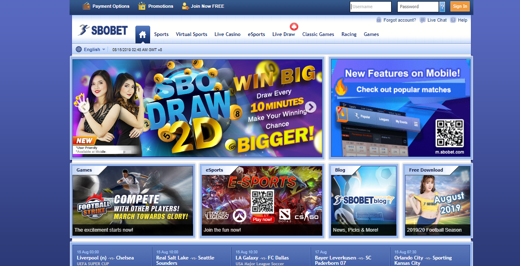Screen dimensions: 520x266
Task: Open the Virtual Sports menu item
Action: tap(191, 34)
